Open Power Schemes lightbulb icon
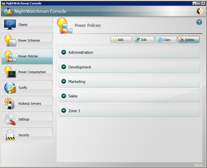The image size is (207, 168). (10, 41)
